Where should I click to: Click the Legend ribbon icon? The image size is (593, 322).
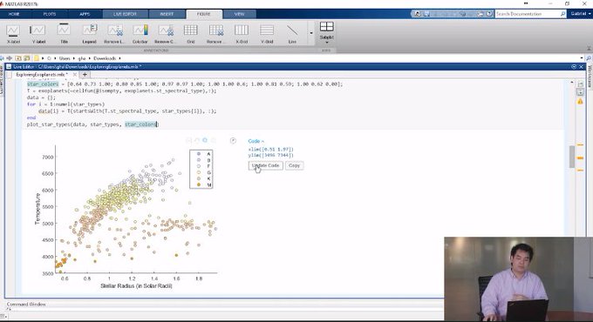(x=89, y=34)
